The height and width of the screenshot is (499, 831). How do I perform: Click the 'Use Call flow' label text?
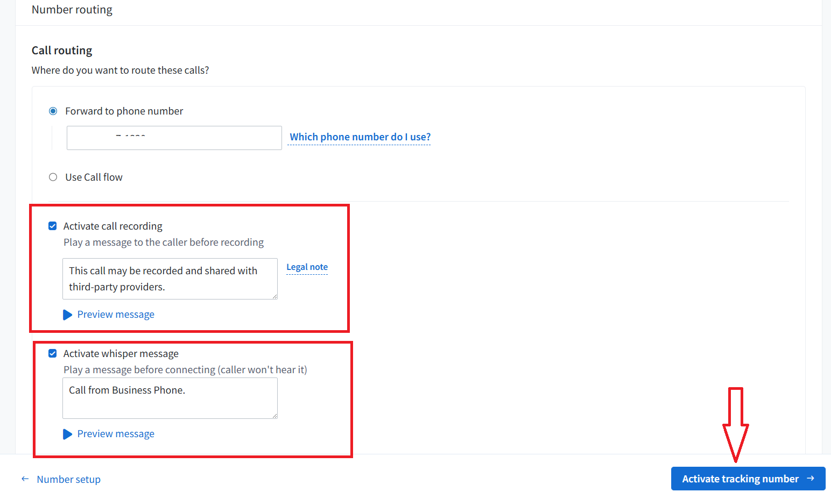[94, 177]
